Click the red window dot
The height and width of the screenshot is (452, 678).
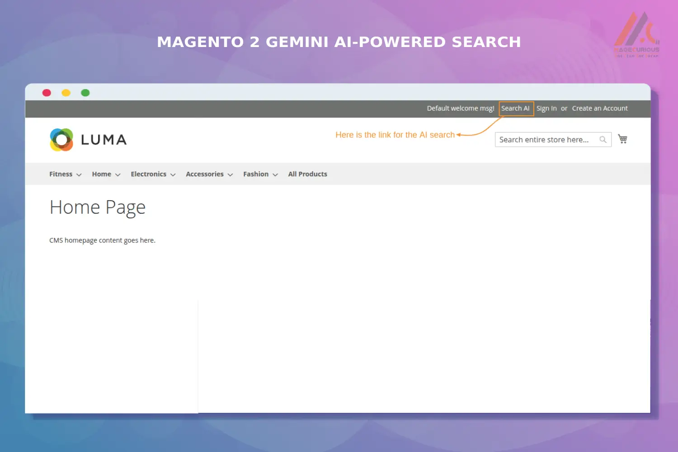[x=47, y=92]
